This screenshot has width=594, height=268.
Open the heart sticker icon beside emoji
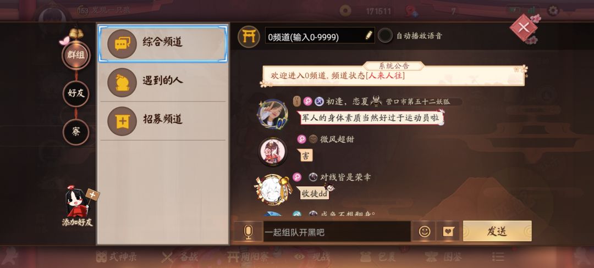click(448, 231)
